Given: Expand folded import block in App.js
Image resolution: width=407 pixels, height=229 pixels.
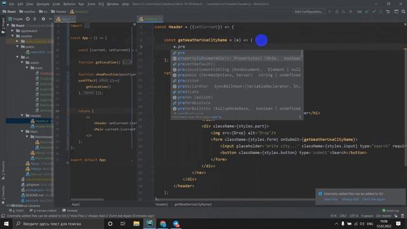Looking at the screenshot, I should pos(86,25).
